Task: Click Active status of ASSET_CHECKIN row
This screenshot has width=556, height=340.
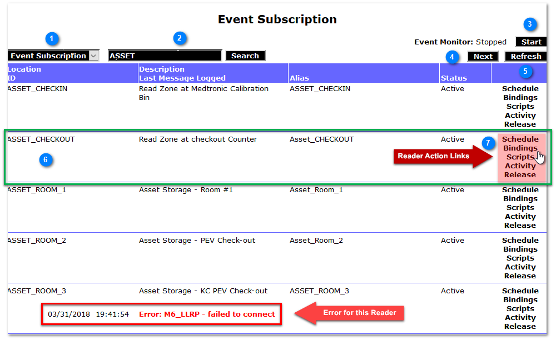Action: point(453,88)
